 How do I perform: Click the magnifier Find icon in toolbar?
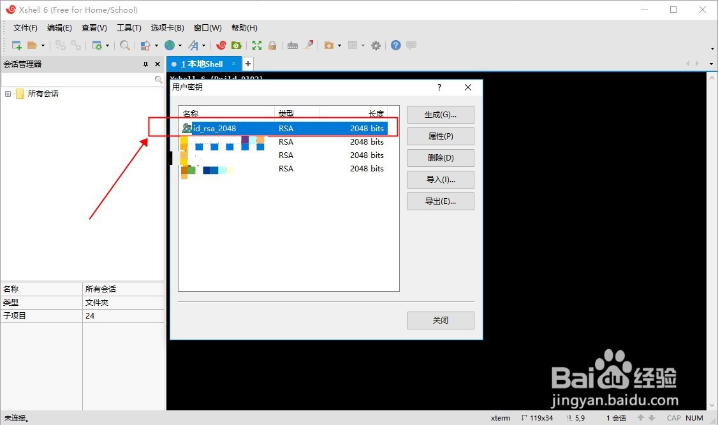tap(124, 45)
